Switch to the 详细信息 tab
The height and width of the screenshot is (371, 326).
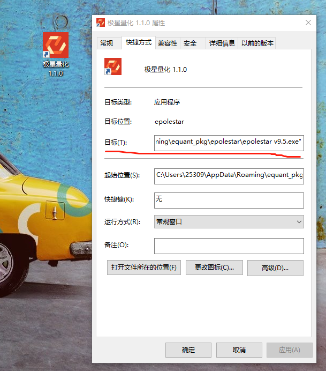(222, 43)
